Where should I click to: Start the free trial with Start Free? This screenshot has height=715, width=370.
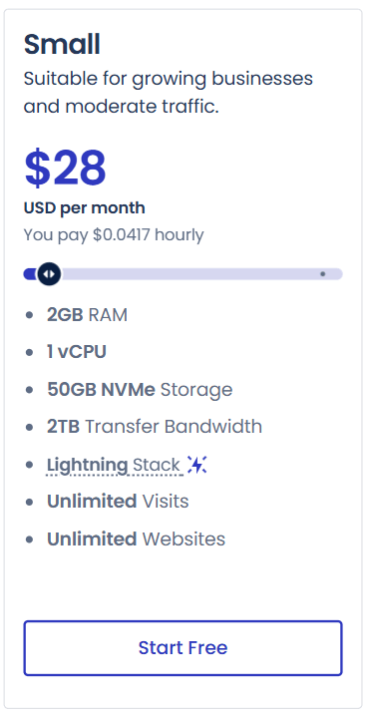(x=183, y=648)
